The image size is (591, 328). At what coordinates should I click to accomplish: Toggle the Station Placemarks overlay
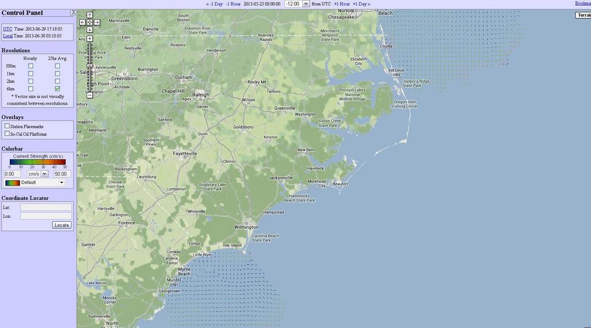coord(7,126)
